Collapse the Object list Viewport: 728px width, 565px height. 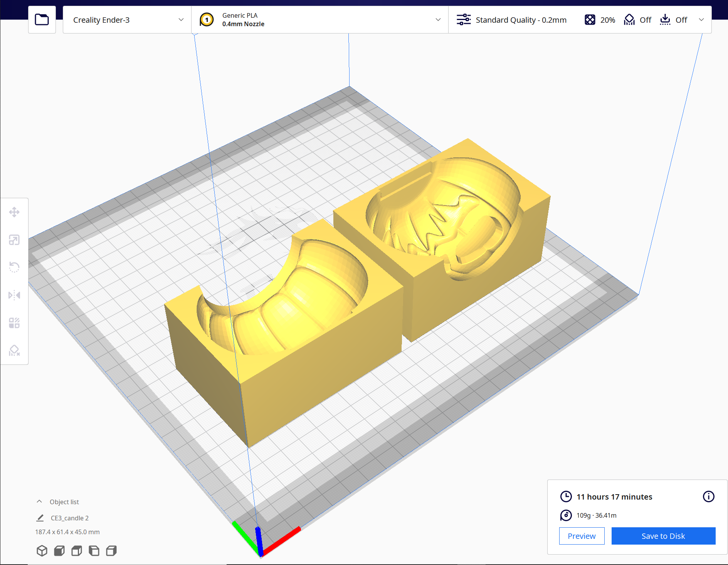point(39,501)
